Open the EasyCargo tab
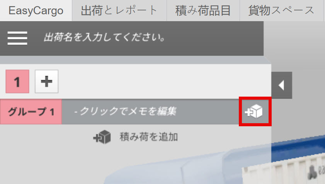The image size is (325, 184). point(36,10)
